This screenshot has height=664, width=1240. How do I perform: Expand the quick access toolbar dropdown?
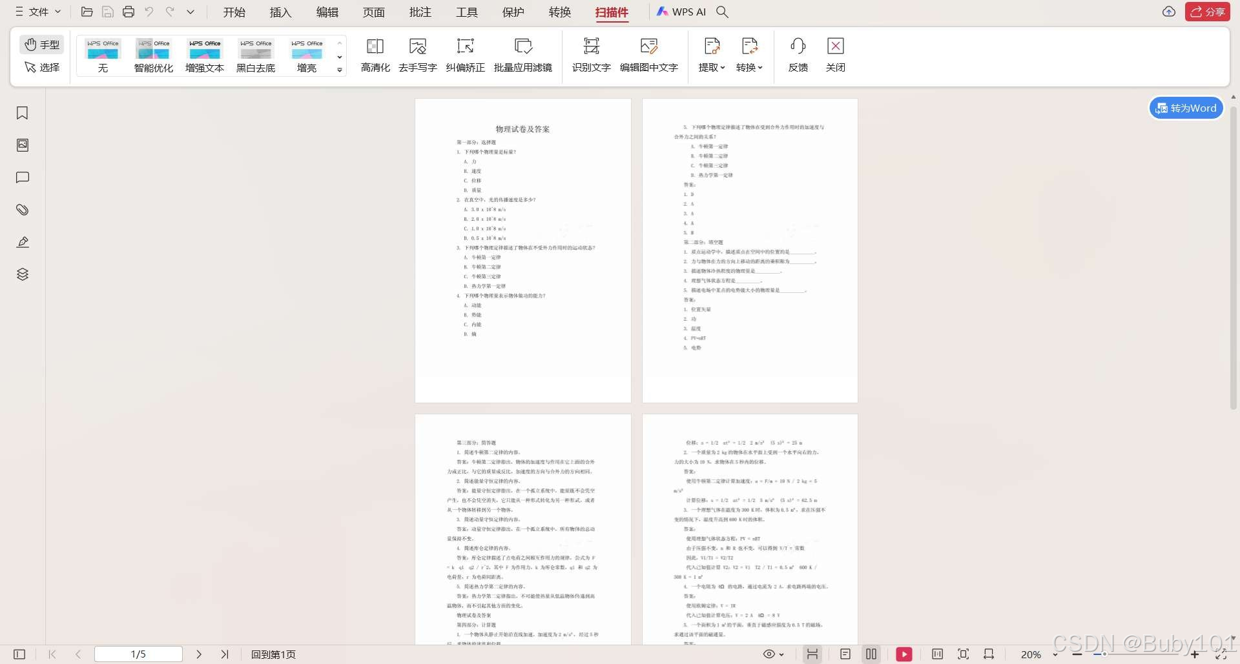pyautogui.click(x=191, y=12)
